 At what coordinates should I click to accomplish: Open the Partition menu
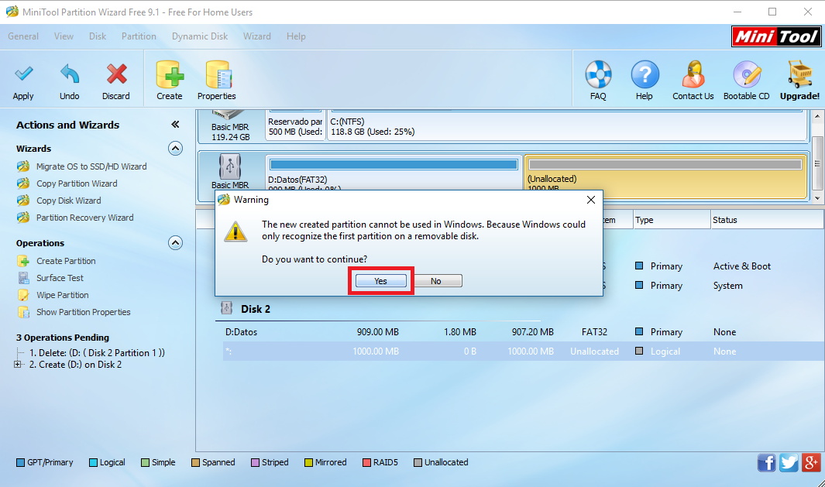(x=139, y=36)
